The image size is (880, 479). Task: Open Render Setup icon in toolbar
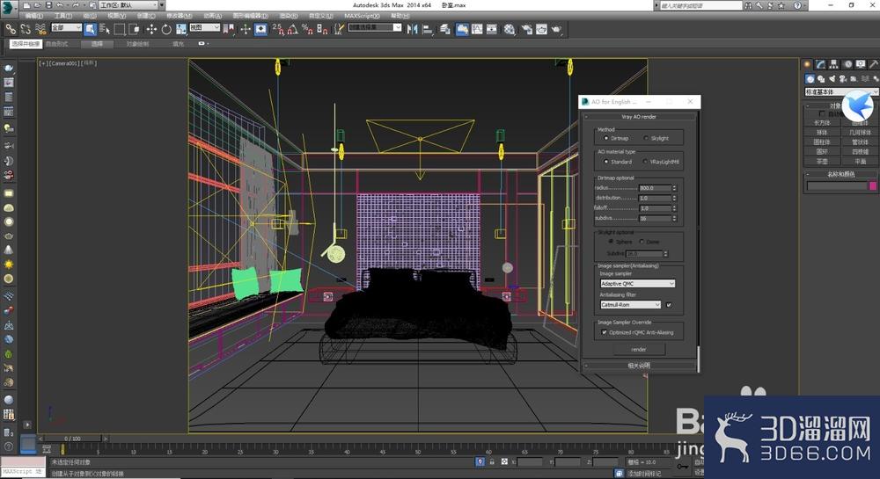[527, 29]
